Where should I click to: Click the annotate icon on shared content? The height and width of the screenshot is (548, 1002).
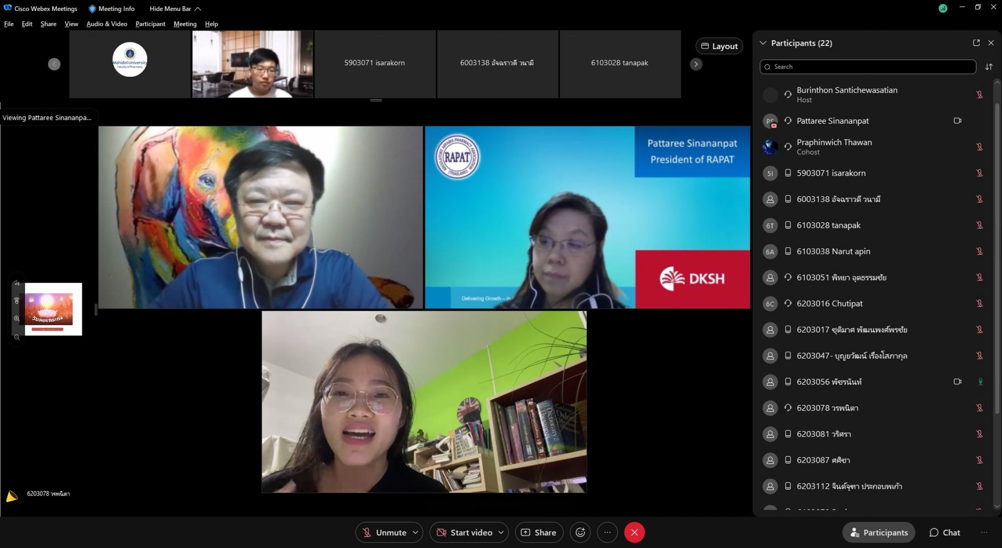[17, 283]
